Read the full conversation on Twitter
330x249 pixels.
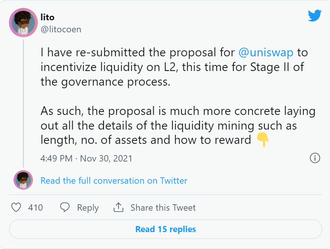click(x=114, y=181)
